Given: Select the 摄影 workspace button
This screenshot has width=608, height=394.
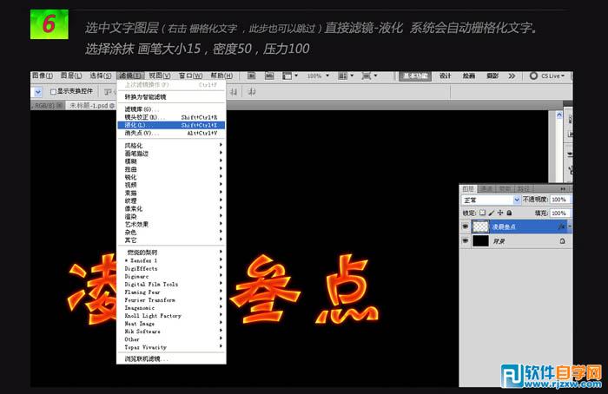Looking at the screenshot, I should pos(492,76).
